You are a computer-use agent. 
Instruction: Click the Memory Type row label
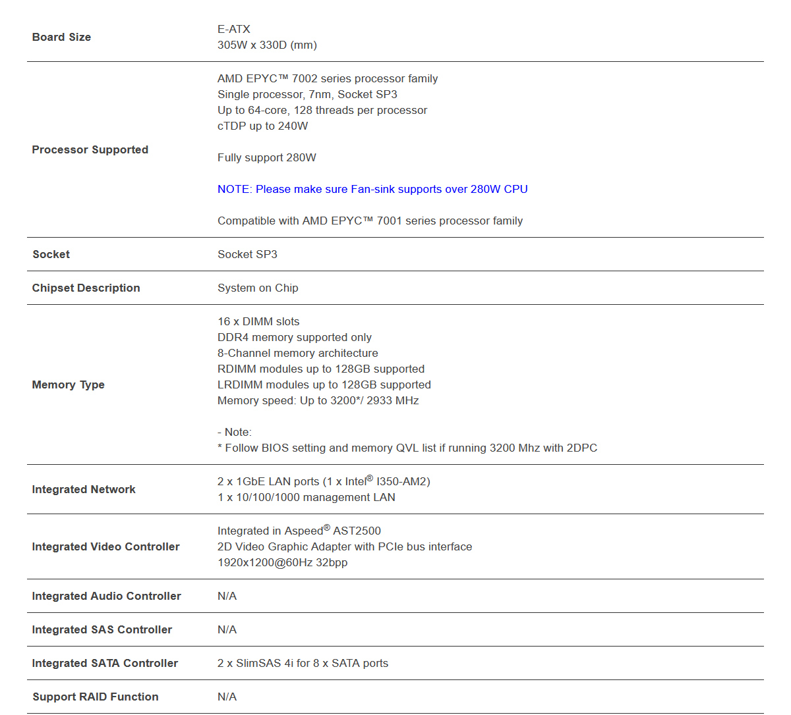[68, 385]
